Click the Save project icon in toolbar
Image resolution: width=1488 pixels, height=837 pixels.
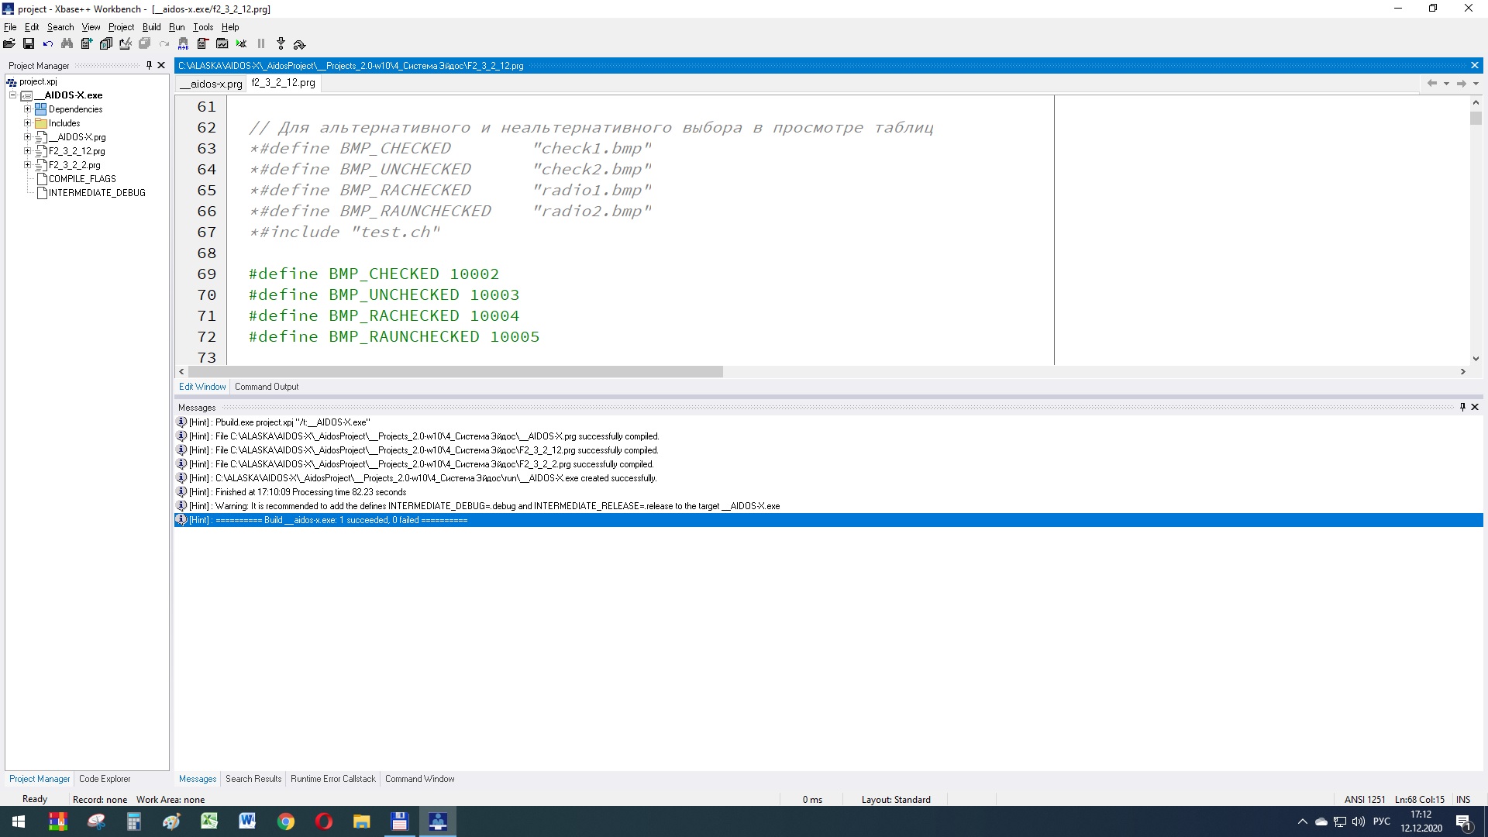(x=29, y=43)
